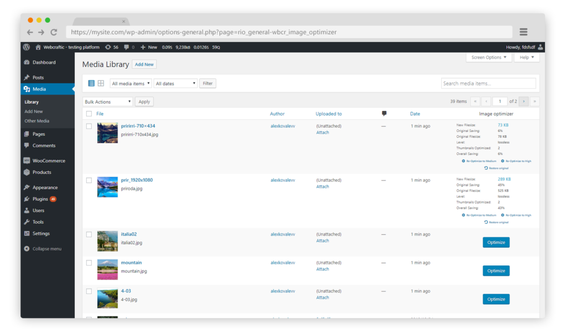
Task: Click the Products box icon
Action: pyautogui.click(x=27, y=172)
